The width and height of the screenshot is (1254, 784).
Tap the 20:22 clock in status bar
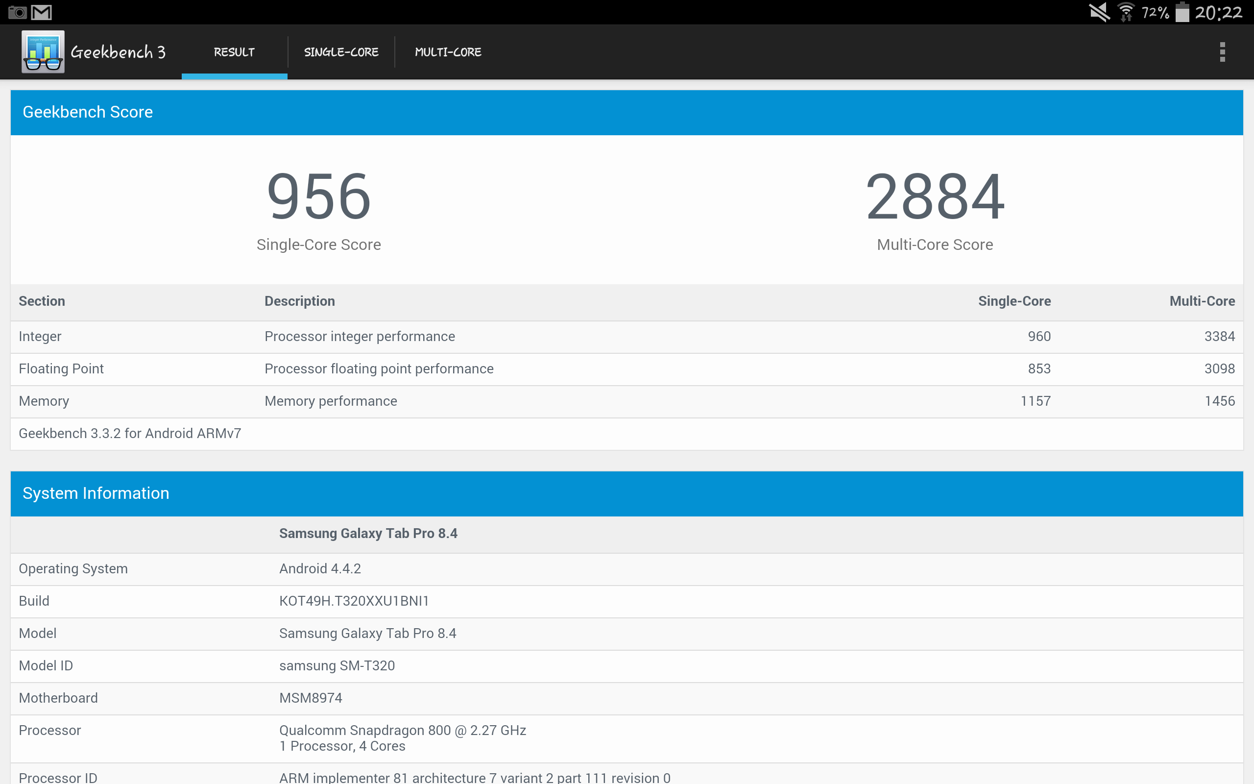tap(1218, 12)
